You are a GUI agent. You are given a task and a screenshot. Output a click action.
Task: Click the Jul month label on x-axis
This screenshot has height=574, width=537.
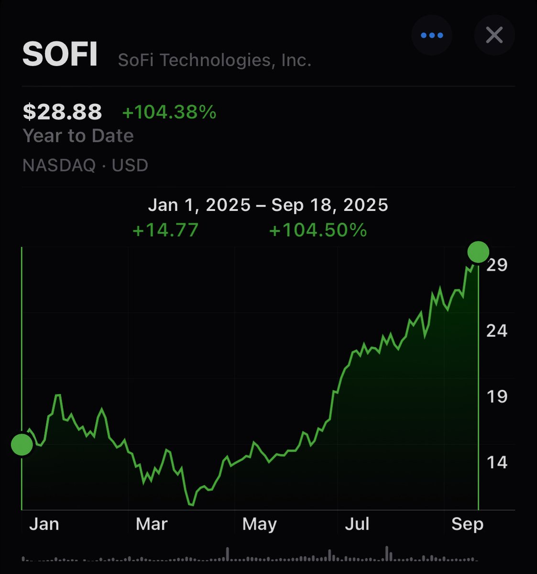(357, 524)
